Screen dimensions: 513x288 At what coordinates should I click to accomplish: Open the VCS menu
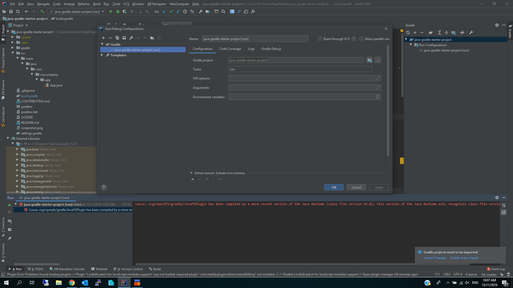click(126, 4)
